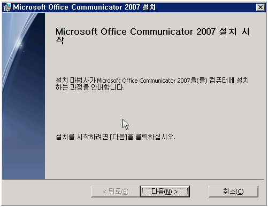Click the small product name inside description text
The image size is (268, 207).
[143, 81]
